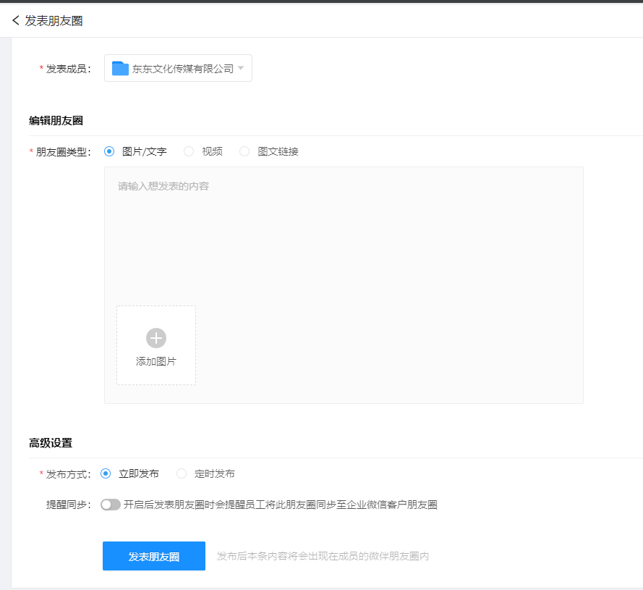Click the back chevron to leave this page
This screenshot has height=590, width=643.
click(x=14, y=21)
